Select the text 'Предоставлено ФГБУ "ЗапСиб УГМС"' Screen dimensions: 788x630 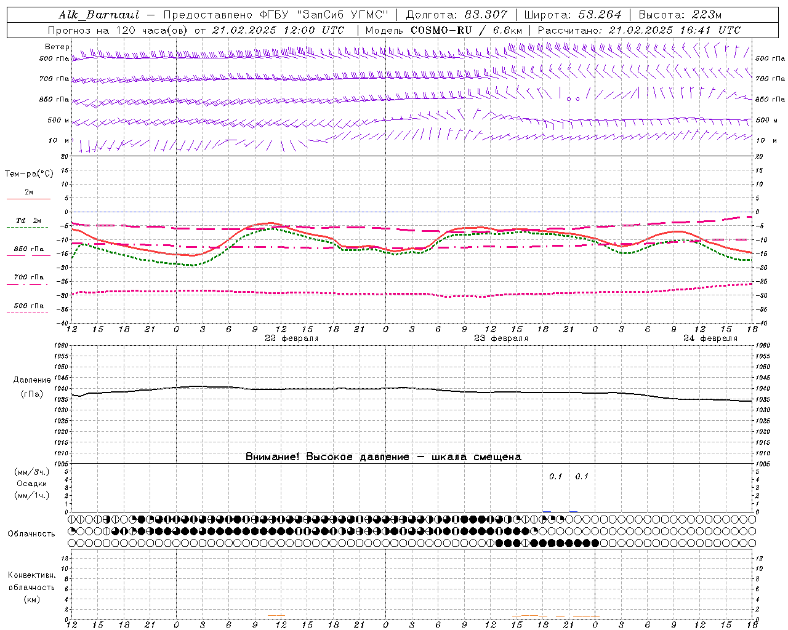click(276, 15)
